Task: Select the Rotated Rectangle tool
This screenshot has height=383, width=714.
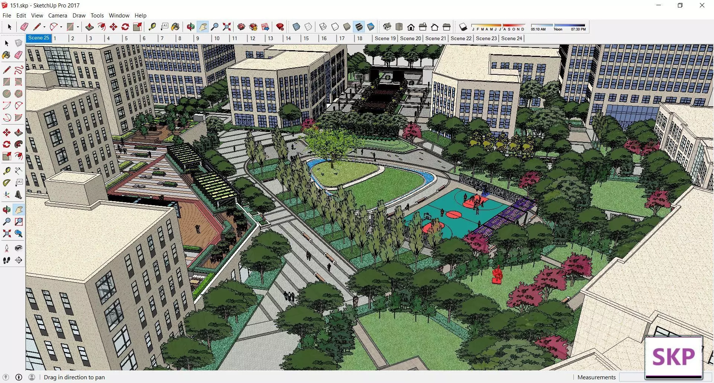Action: (x=19, y=82)
